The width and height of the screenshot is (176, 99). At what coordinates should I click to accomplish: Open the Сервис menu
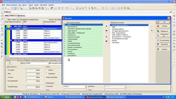[x=37, y=5]
